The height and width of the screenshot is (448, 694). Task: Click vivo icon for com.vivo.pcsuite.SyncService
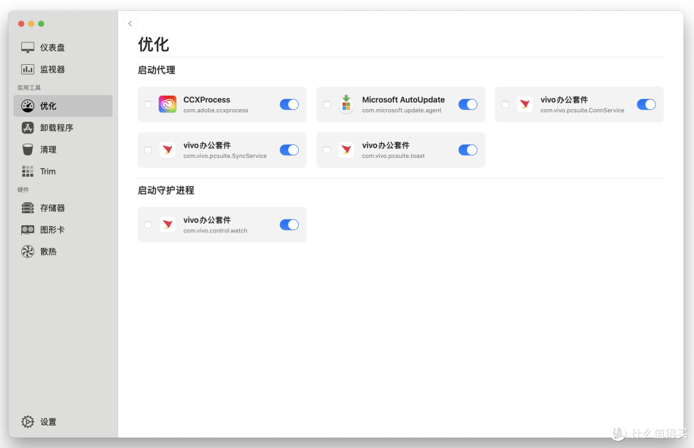coord(167,150)
